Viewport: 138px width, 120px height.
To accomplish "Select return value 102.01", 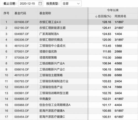I will tap(107, 99).
